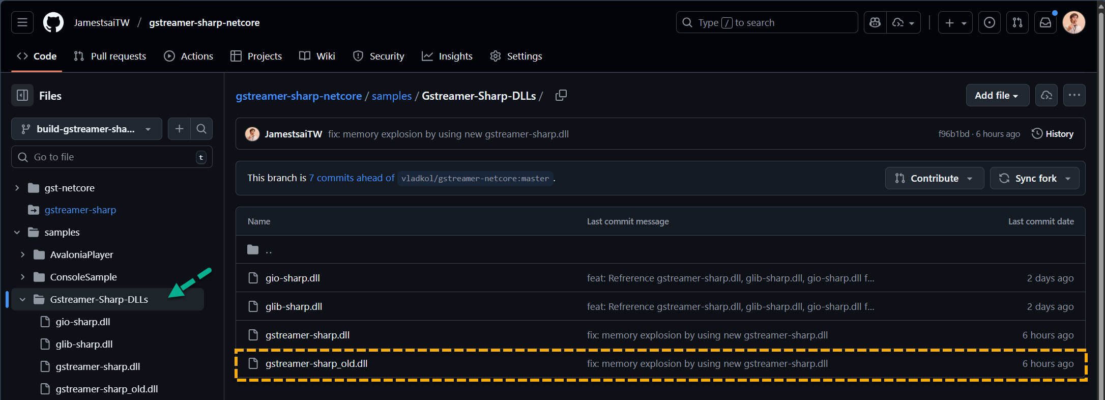This screenshot has width=1105, height=400.
Task: Open the Copilot chat icon
Action: (875, 23)
